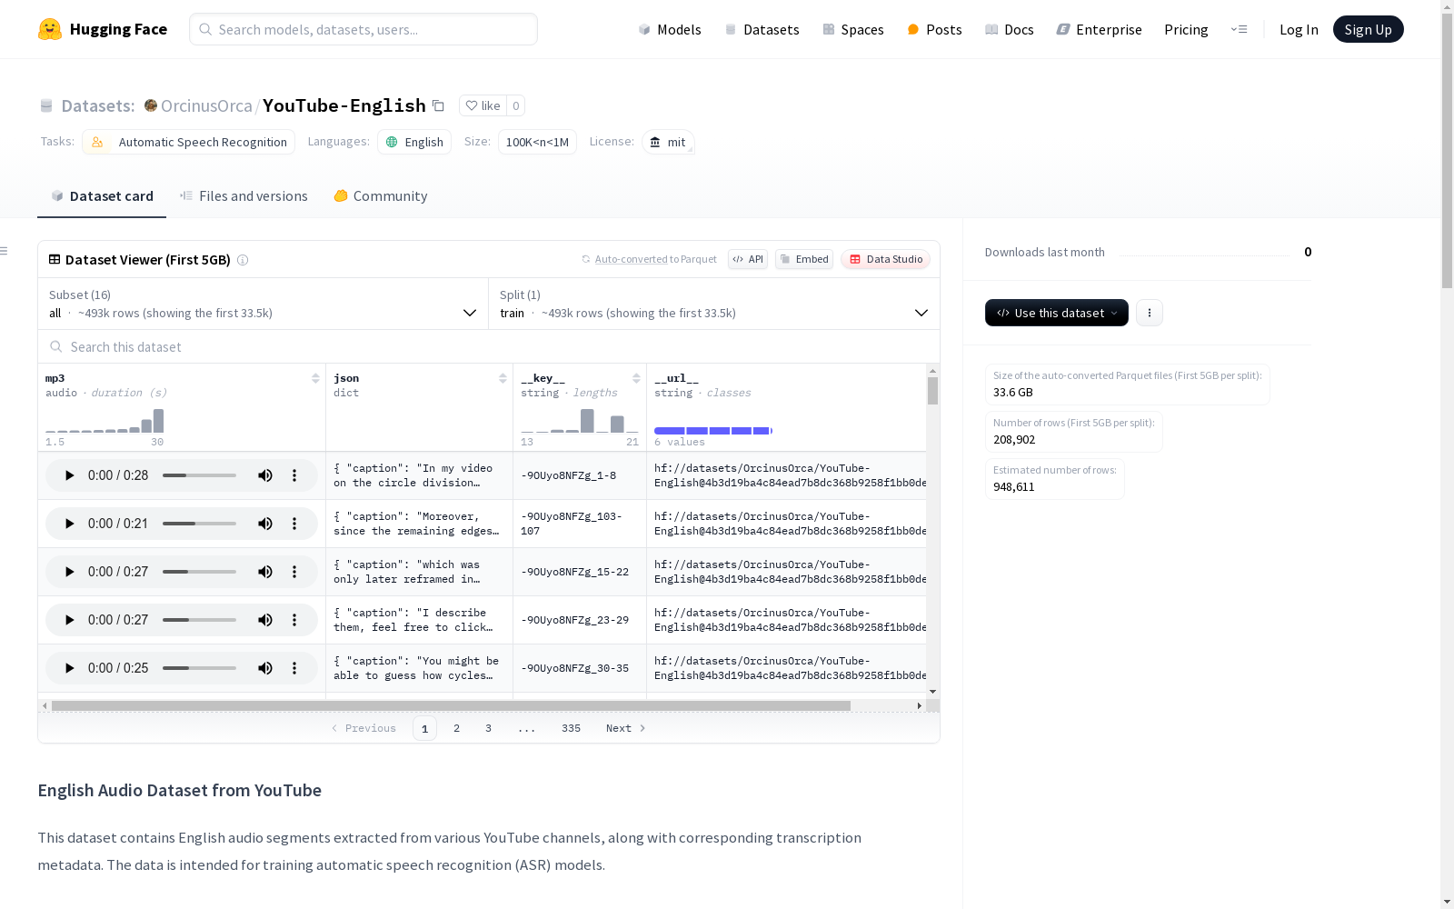Image resolution: width=1454 pixels, height=909 pixels.
Task: Select English language tag
Action: point(414,142)
